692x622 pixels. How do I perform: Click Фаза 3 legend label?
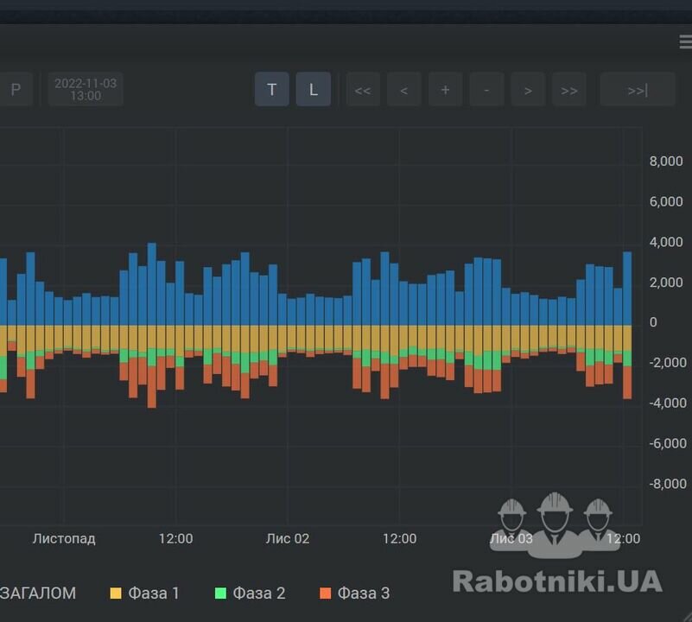[364, 593]
